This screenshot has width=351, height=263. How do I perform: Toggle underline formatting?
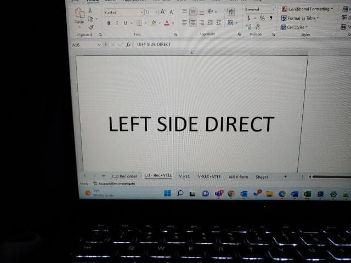tap(125, 23)
